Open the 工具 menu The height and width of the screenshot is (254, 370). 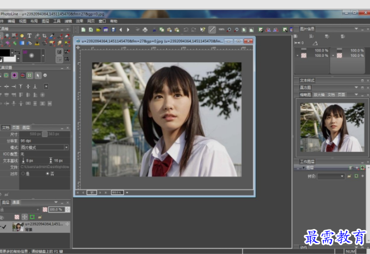pyautogui.click(x=57, y=21)
